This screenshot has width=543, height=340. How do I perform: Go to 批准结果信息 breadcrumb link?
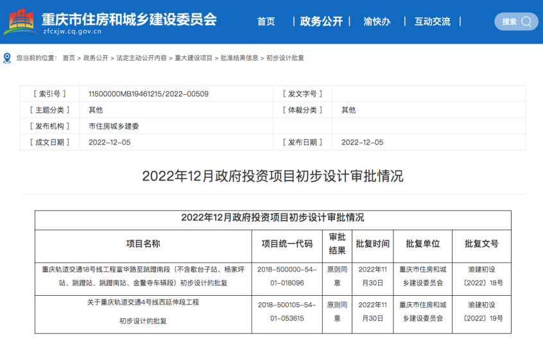coord(239,58)
